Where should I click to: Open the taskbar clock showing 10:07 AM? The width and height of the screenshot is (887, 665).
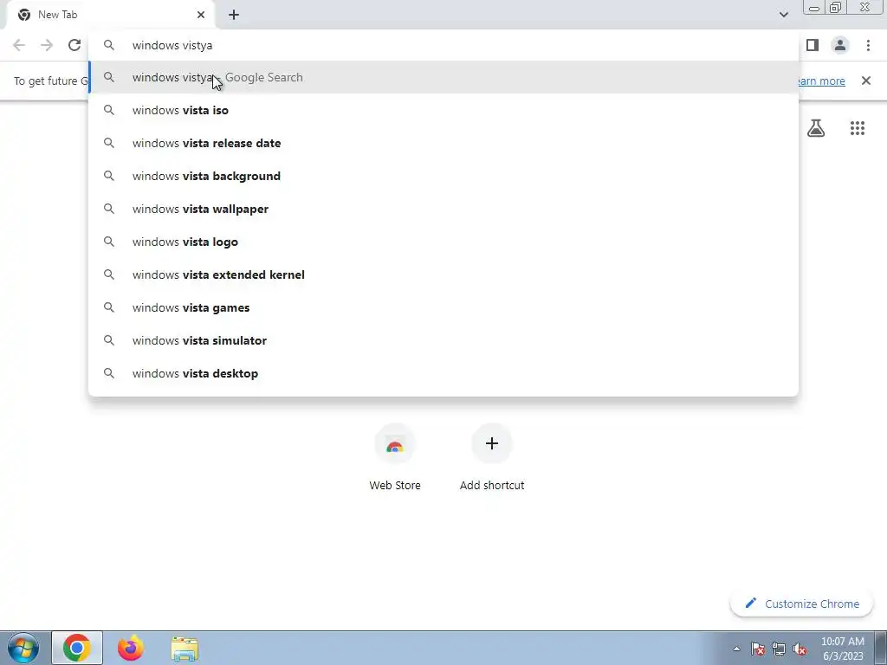[x=842, y=649]
